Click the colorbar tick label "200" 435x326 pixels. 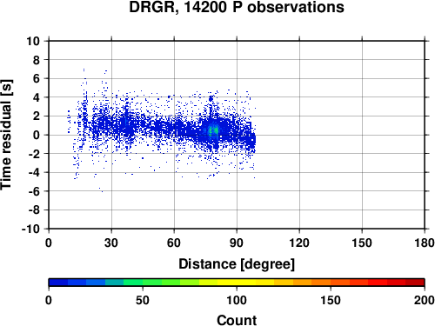tap(425, 300)
